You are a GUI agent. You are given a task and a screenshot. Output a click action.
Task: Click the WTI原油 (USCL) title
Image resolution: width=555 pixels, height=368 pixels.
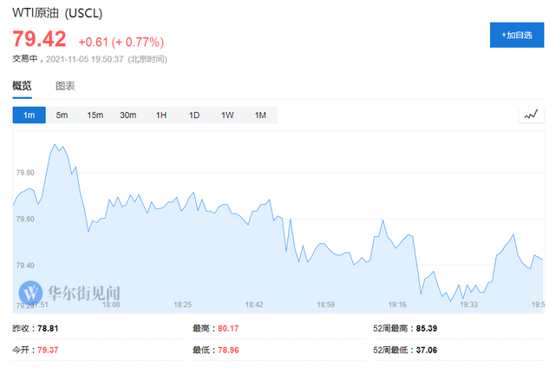click(57, 13)
